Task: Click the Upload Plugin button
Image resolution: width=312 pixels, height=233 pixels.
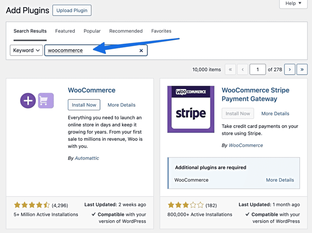Action: 72,10
